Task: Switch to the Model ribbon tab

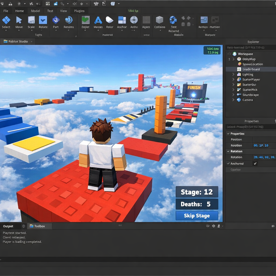Action: click(x=35, y=11)
